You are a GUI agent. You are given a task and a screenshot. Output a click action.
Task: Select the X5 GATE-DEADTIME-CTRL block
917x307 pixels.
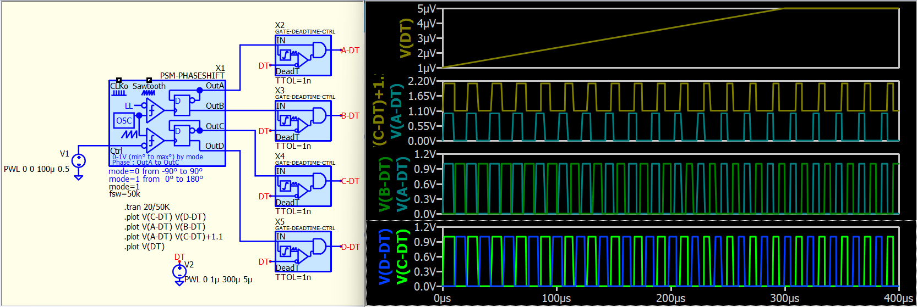point(303,252)
